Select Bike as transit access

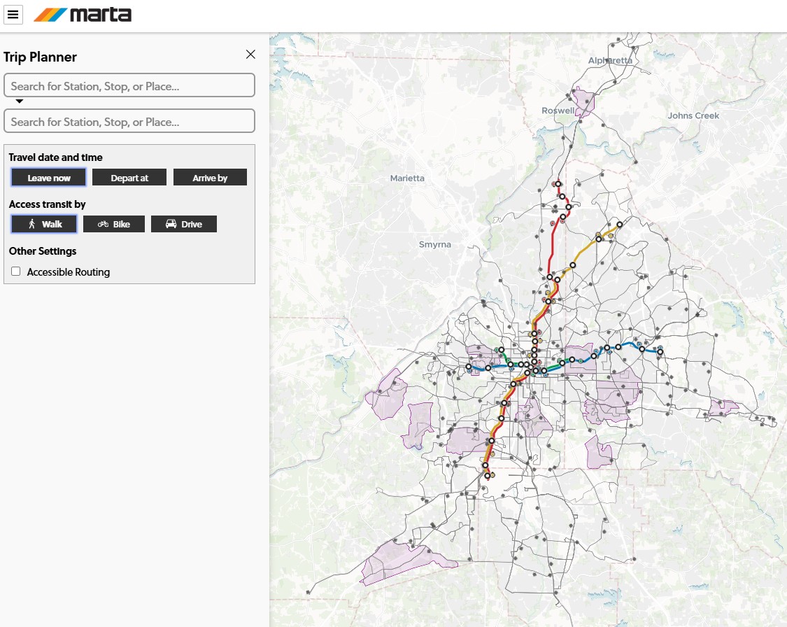tap(114, 224)
